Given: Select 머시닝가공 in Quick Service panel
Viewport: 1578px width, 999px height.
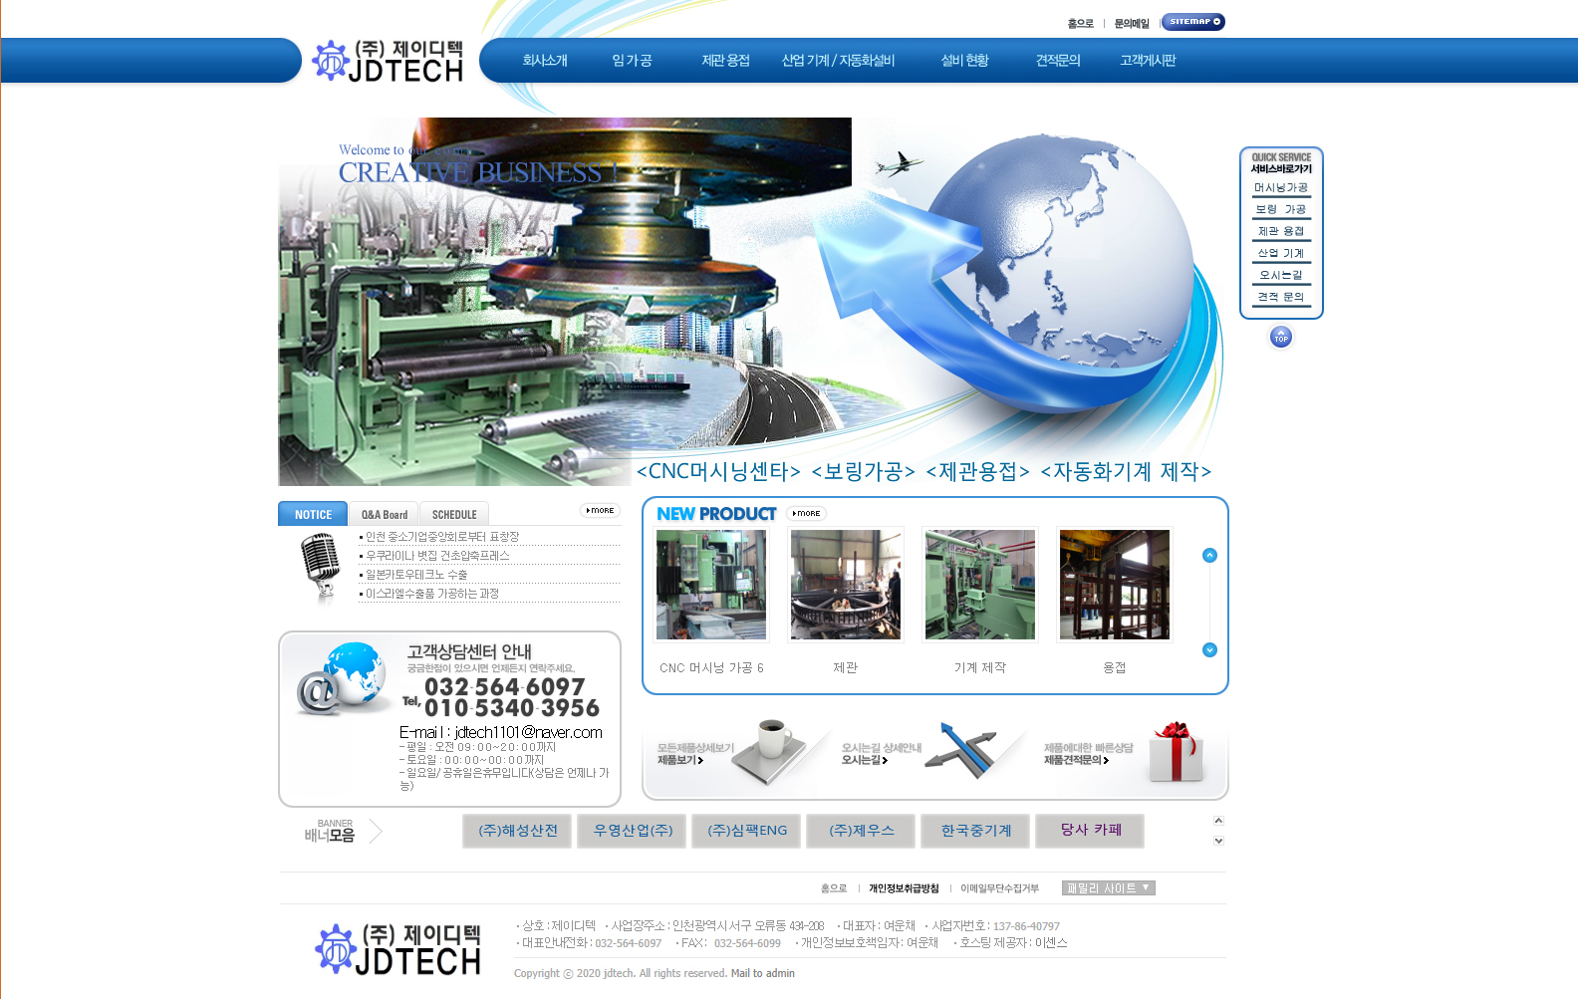Looking at the screenshot, I should tap(1281, 188).
